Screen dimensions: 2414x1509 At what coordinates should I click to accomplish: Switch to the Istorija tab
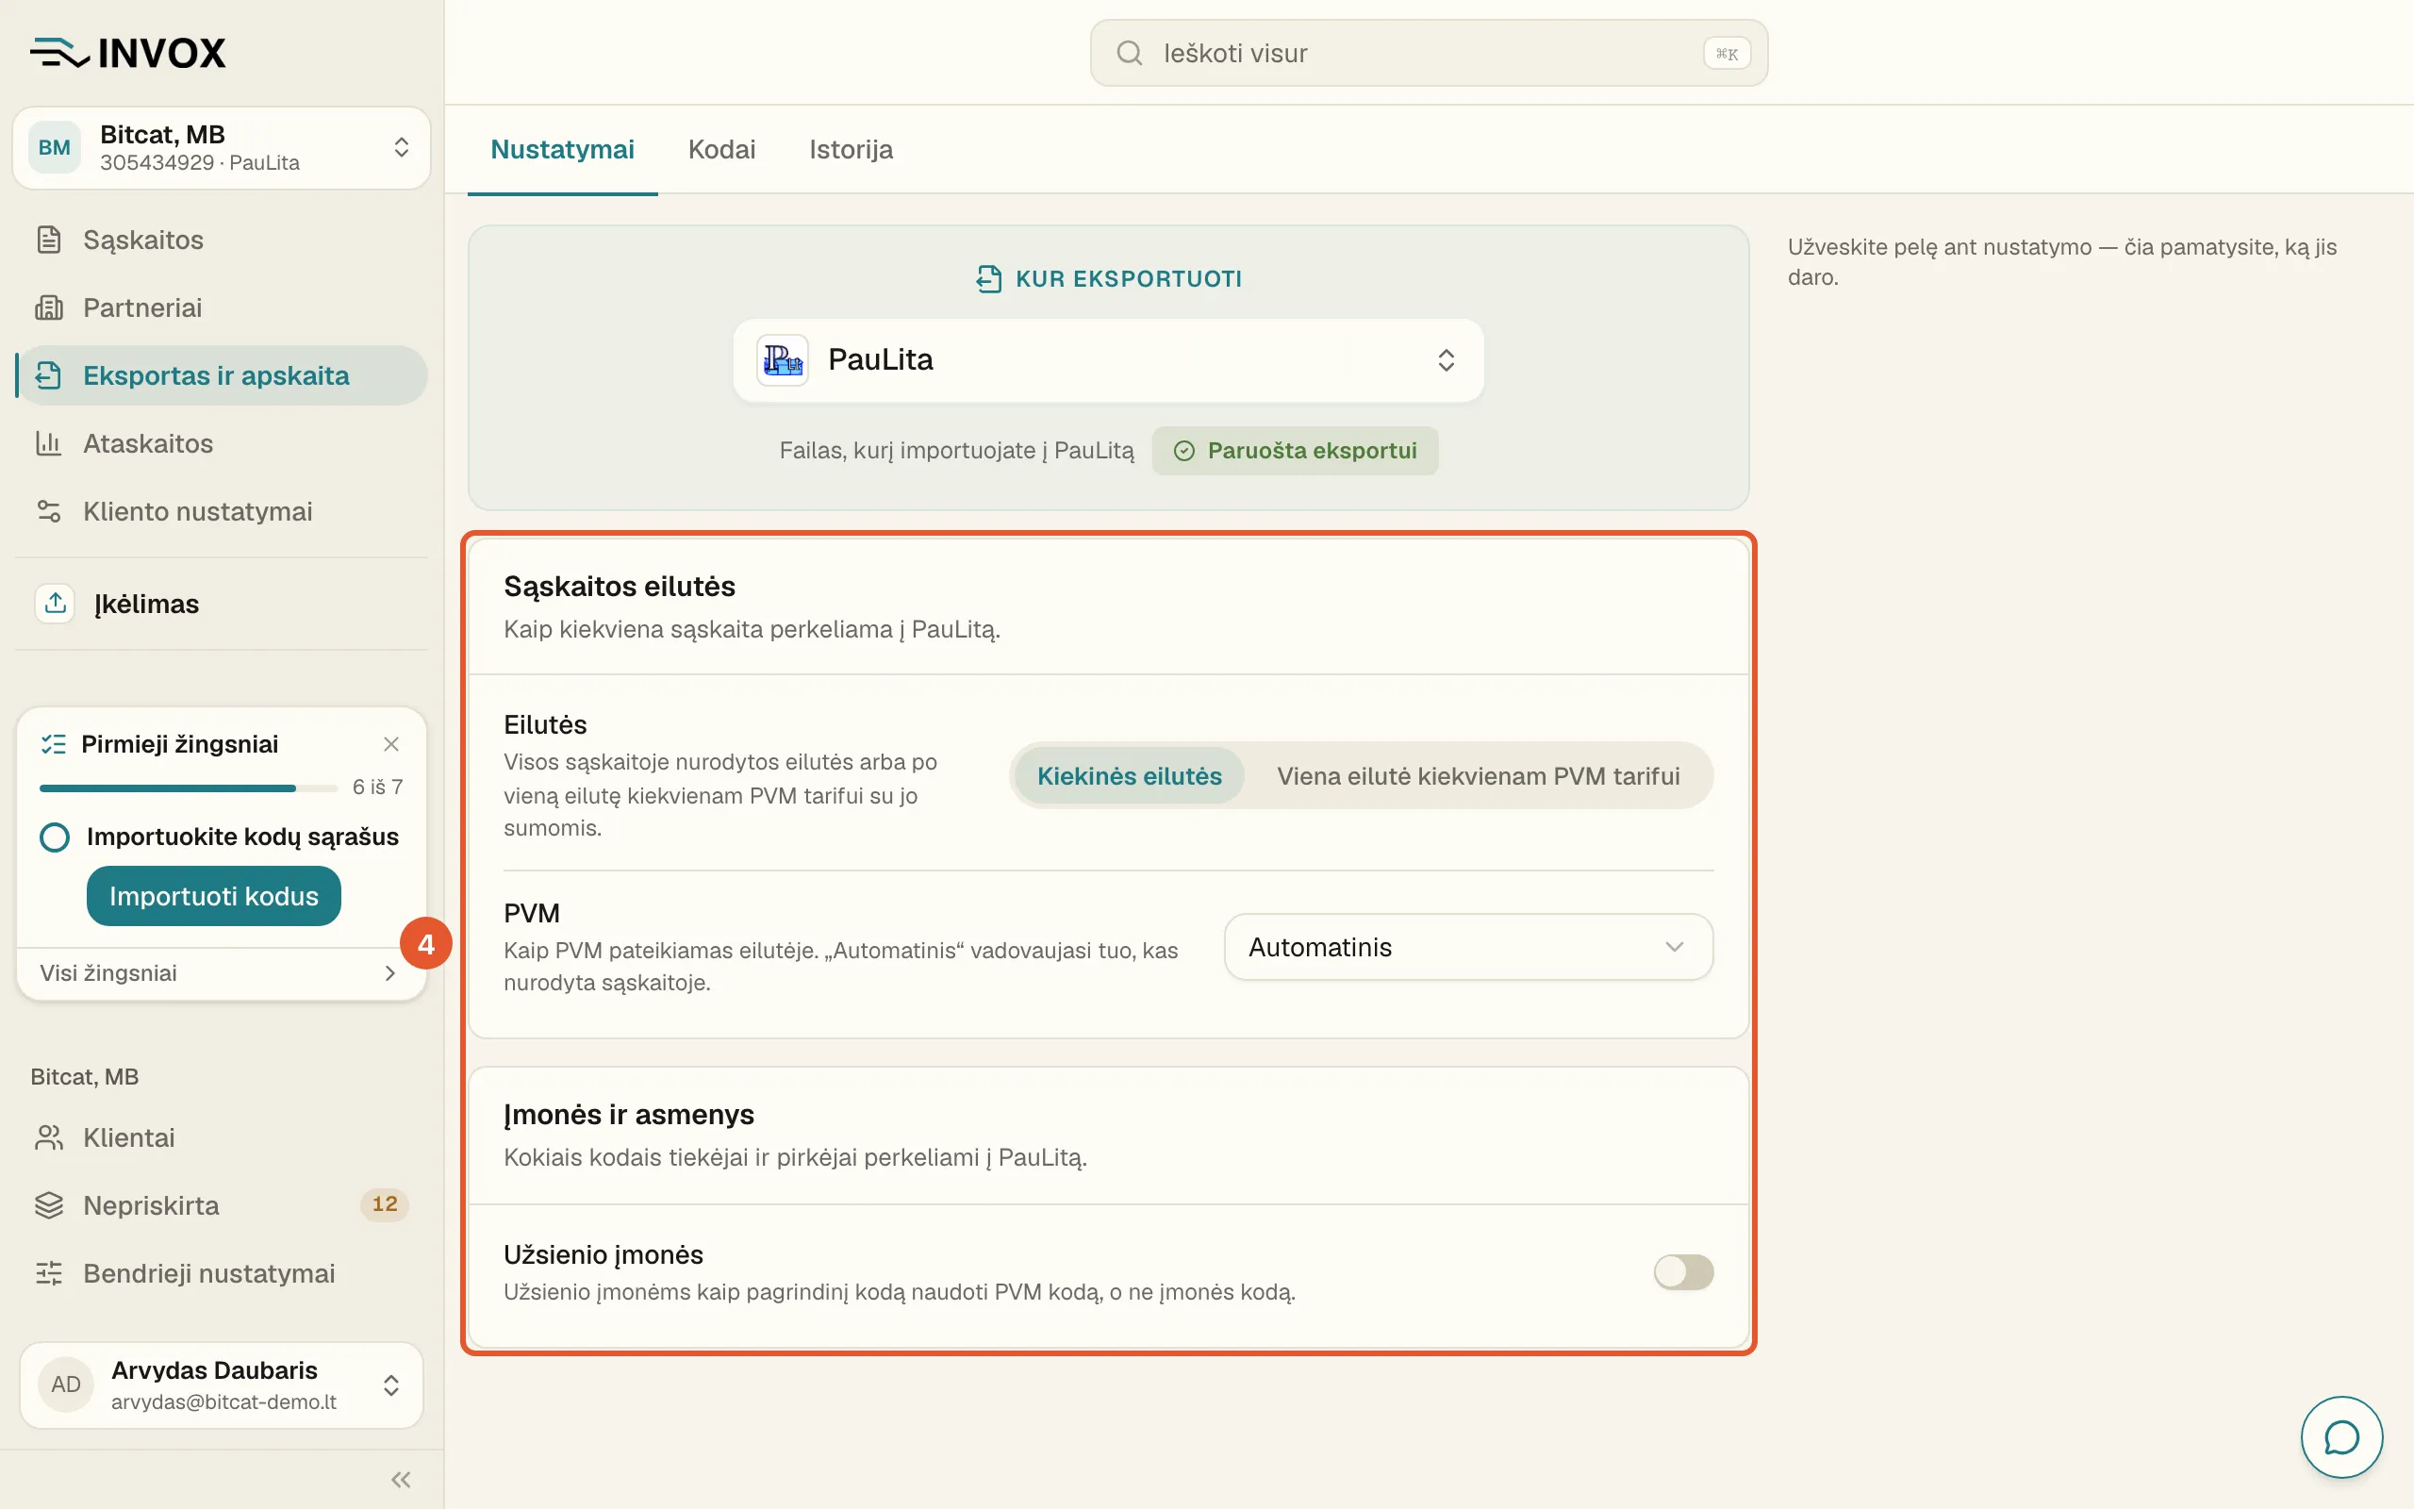tap(851, 150)
